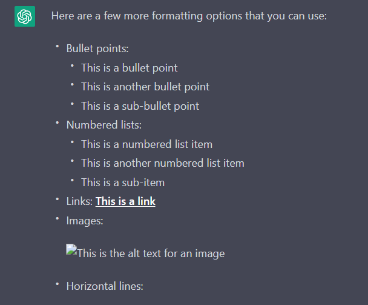Click the 'Images:' list label
The image size is (368, 305).
pos(85,221)
